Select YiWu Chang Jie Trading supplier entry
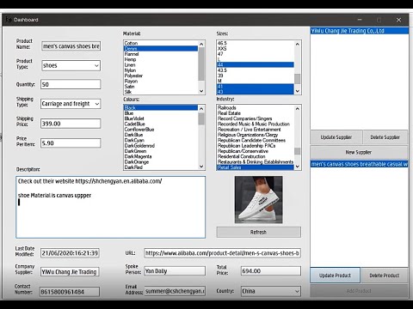Screen dimensions: 413x309 [x=360, y=31]
